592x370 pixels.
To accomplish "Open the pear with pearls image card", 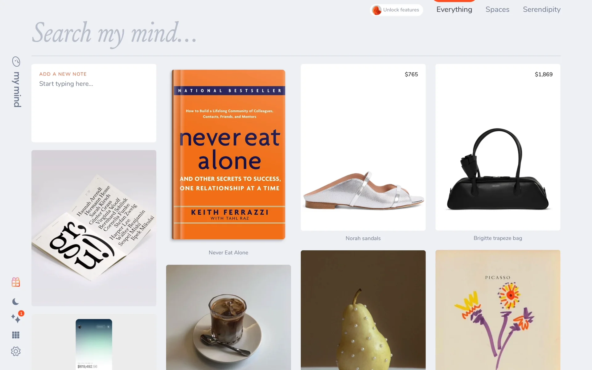I will (363, 310).
